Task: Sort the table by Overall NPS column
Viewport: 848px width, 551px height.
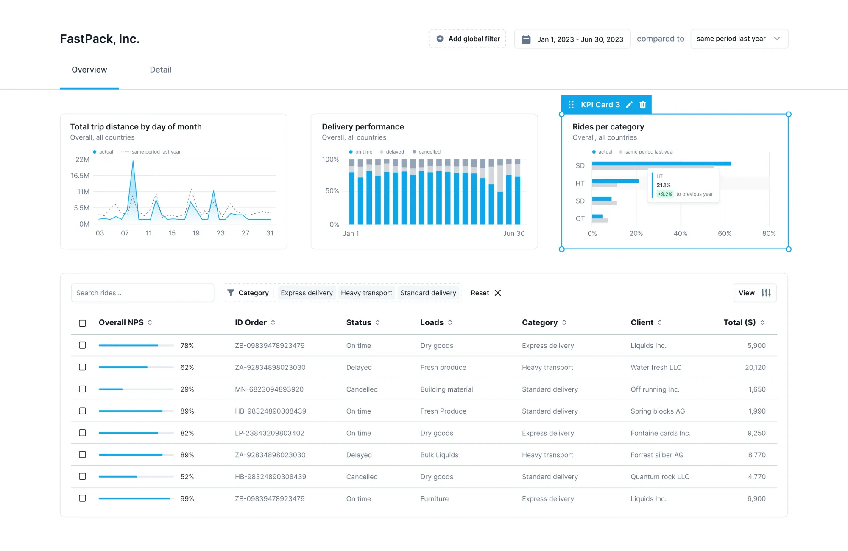Action: click(151, 322)
